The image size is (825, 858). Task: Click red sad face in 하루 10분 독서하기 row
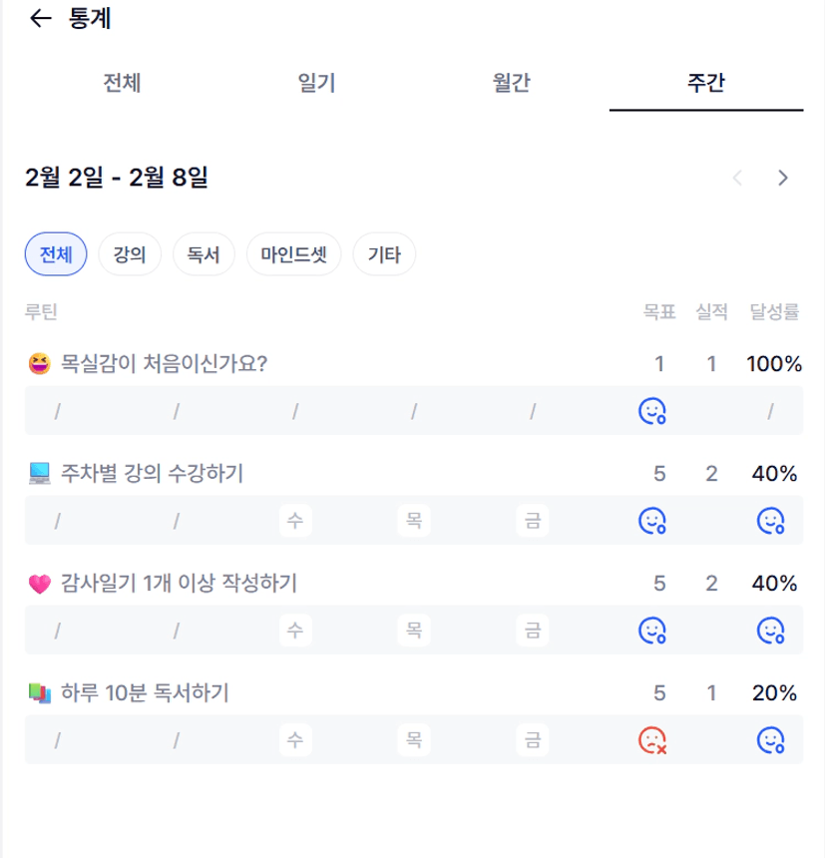pos(652,740)
